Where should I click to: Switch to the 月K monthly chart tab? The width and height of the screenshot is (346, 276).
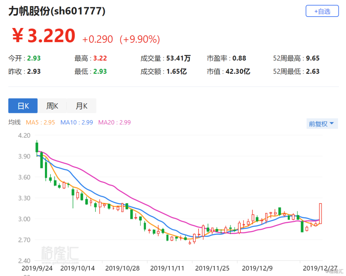(x=81, y=106)
